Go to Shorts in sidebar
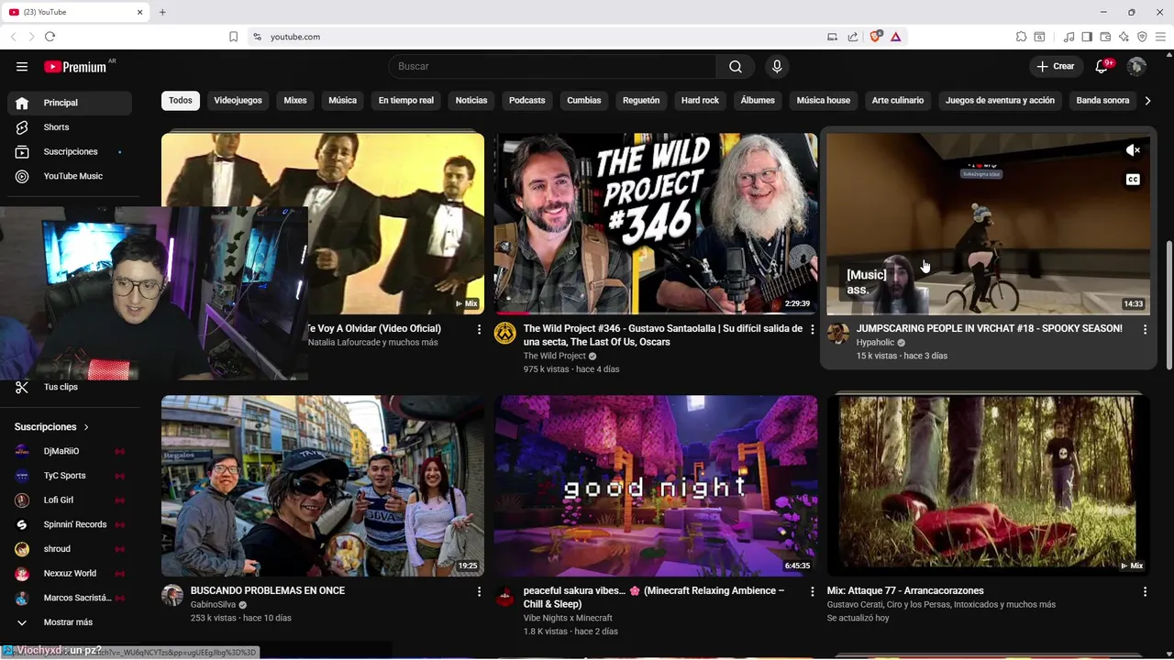 70,127
